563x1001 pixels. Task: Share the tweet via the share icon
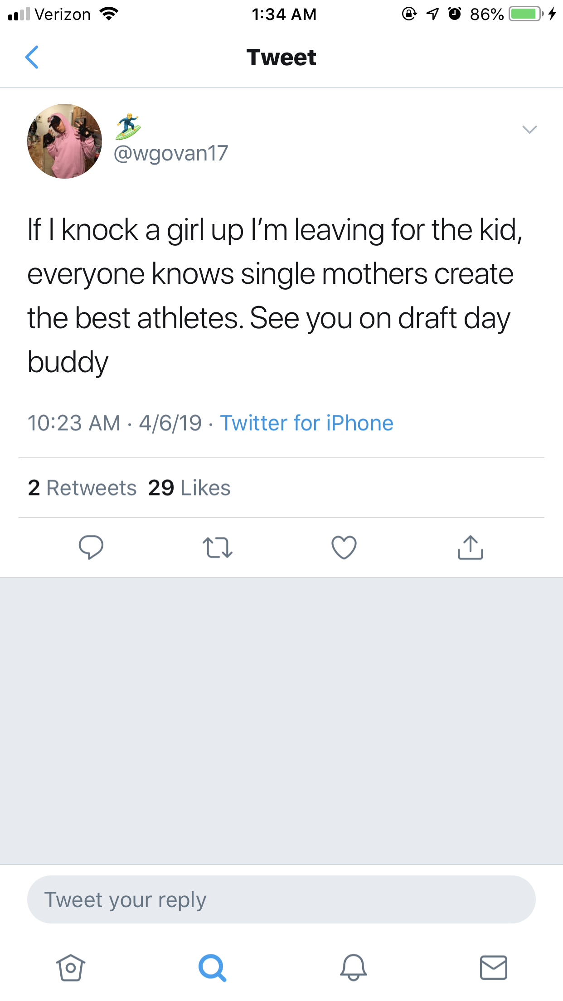point(471,547)
